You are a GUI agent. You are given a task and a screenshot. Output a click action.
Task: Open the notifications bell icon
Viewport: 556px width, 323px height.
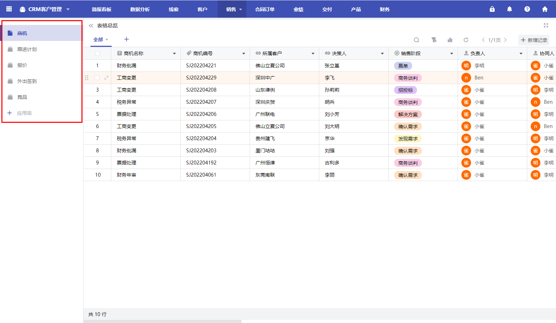coord(509,9)
